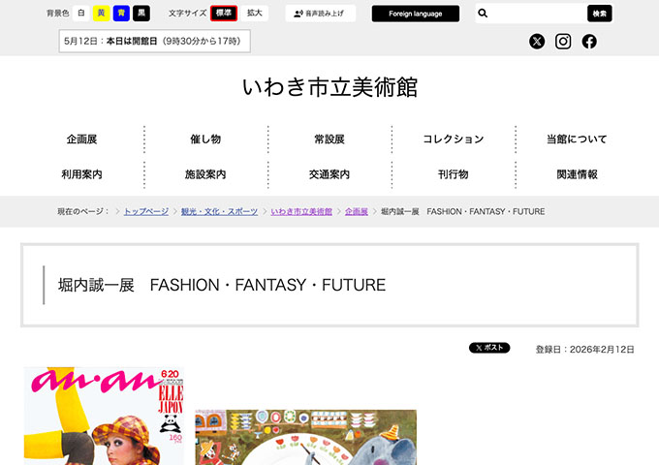
Task: Open the 施設案内 menu item
Action: pyautogui.click(x=205, y=174)
